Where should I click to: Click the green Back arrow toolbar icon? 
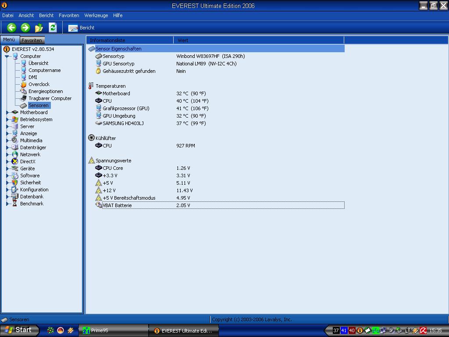tap(11, 28)
